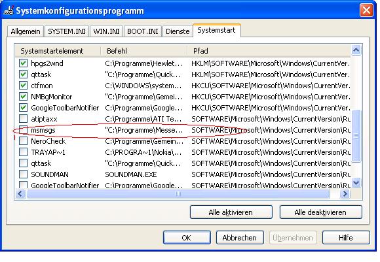
Task: Click the horizontal scrollbar right arrow
Action: (x=345, y=193)
